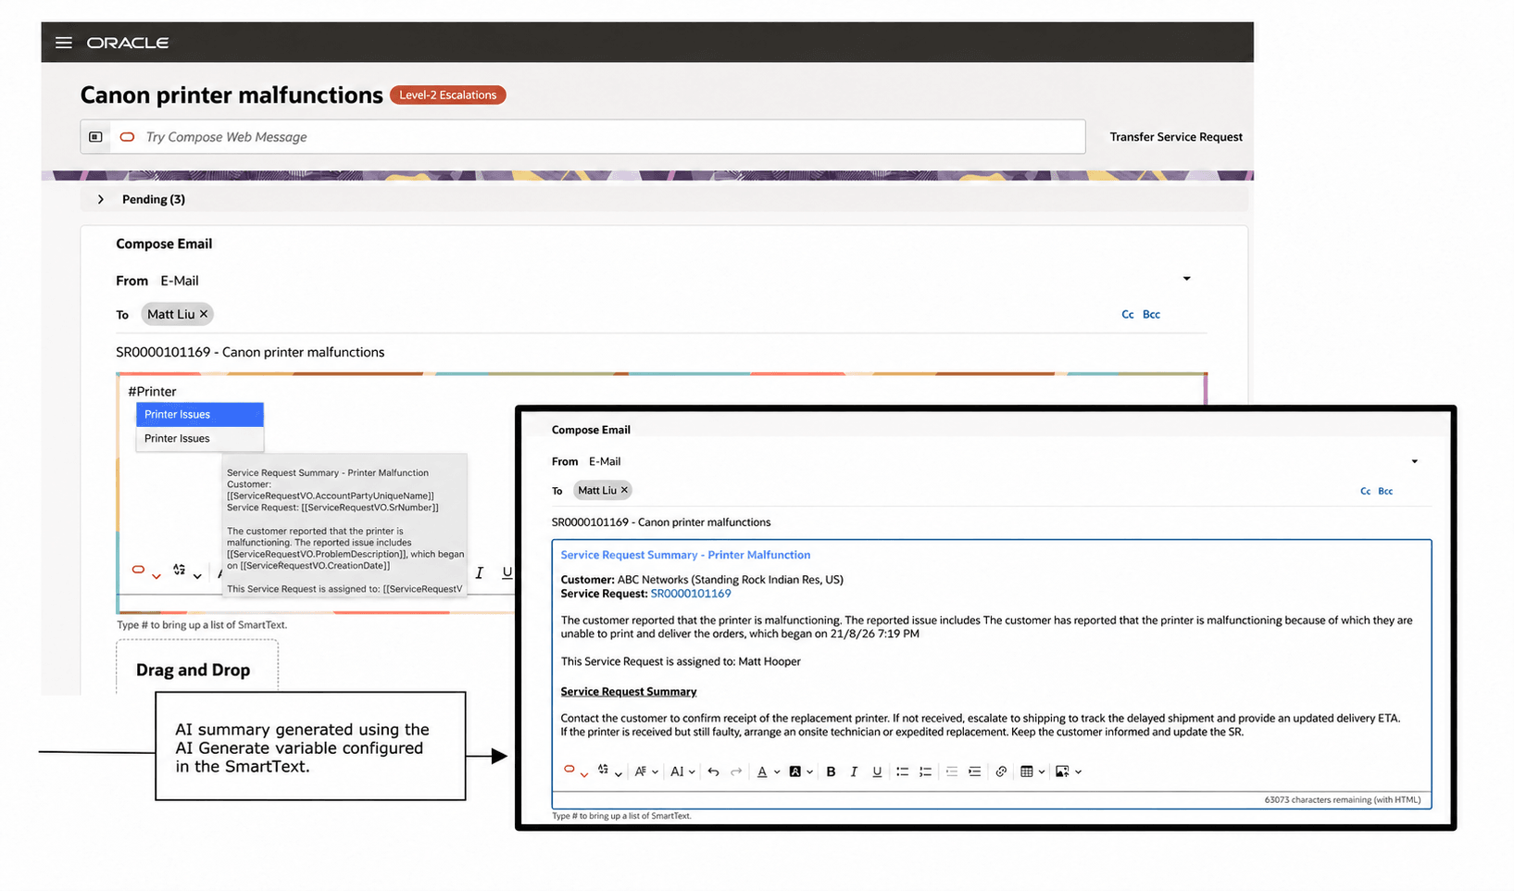Click the Oracle logo in header
Image resolution: width=1514 pixels, height=891 pixels.
(128, 43)
